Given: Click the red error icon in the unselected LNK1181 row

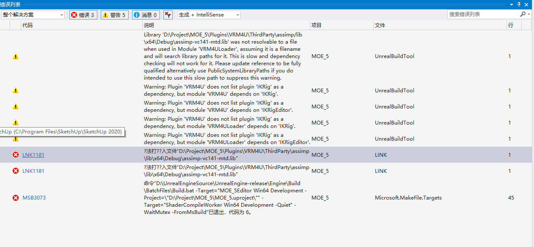Looking at the screenshot, I should (x=16, y=171).
